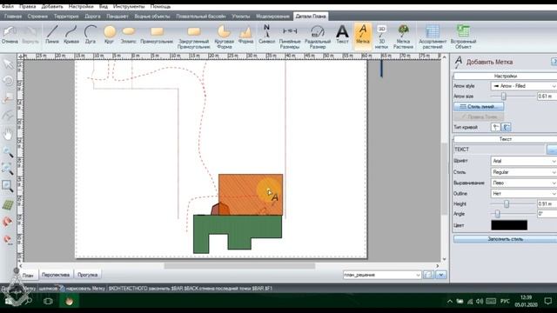Switch to the Главная ribbon tab
The width and height of the screenshot is (557, 313).
pyautogui.click(x=13, y=17)
